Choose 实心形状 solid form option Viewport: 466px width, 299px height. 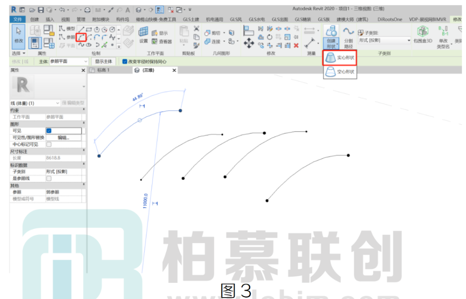click(x=340, y=57)
